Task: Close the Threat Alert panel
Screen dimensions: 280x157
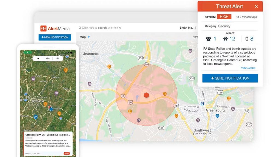Action: point(256,7)
